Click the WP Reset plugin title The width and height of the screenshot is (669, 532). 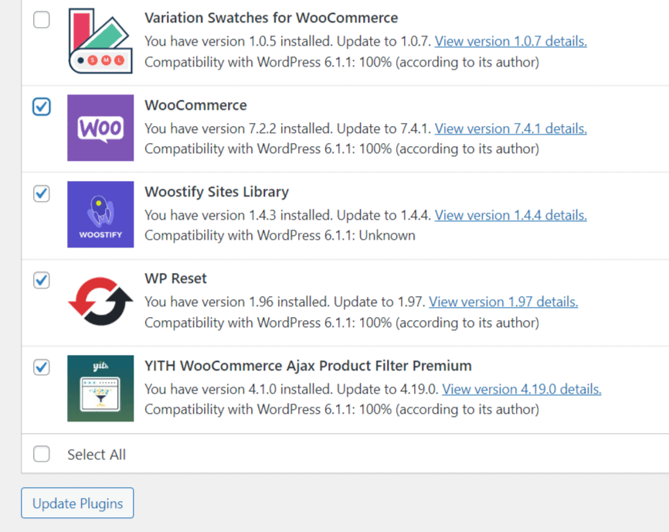tap(175, 278)
